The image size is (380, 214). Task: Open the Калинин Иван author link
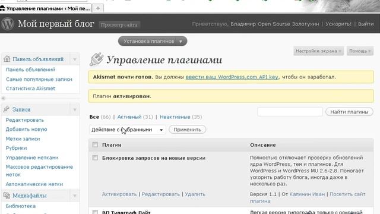pyautogui.click(x=307, y=194)
